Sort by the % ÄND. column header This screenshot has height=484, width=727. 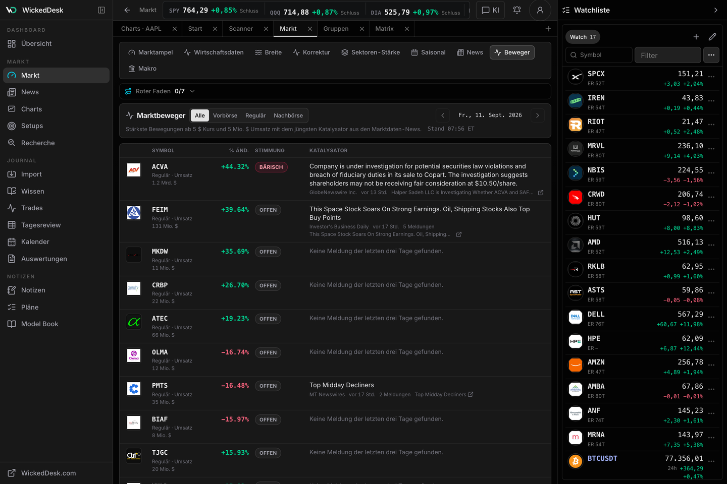point(239,151)
